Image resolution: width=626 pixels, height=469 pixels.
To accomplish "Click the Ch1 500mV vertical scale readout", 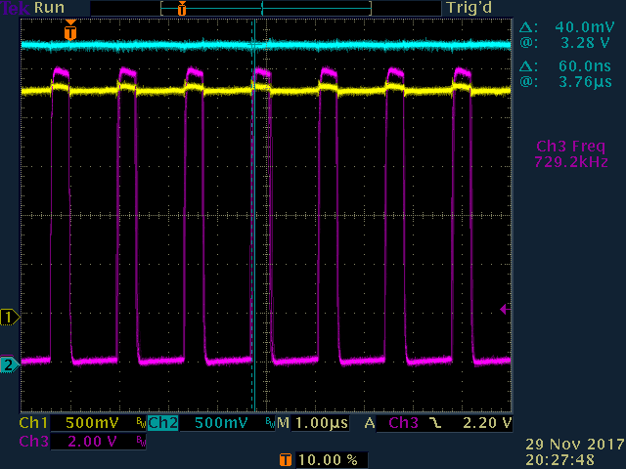I will click(x=92, y=423).
